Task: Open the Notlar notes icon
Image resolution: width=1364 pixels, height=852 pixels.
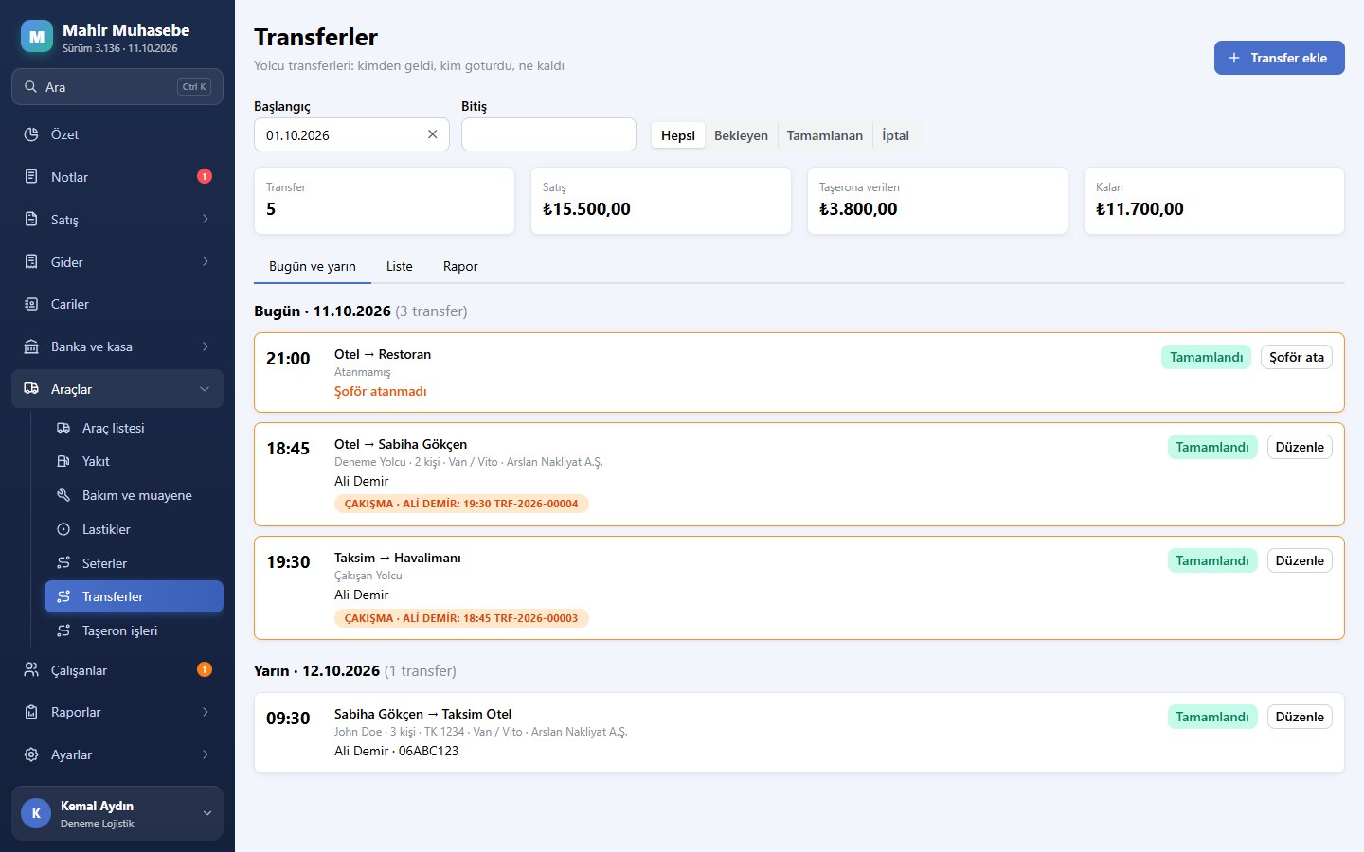Action: (31, 177)
